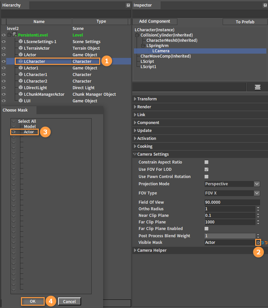Click the cube icon beside LDirectLight
This screenshot has height=308, width=268.
coord(21,88)
